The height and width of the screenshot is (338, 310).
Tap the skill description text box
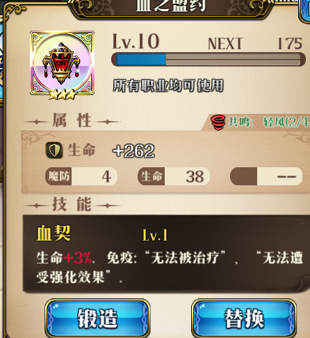pos(166,253)
